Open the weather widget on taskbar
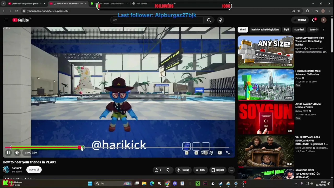Image resolution: width=334 pixels, height=188 pixels. [13, 184]
